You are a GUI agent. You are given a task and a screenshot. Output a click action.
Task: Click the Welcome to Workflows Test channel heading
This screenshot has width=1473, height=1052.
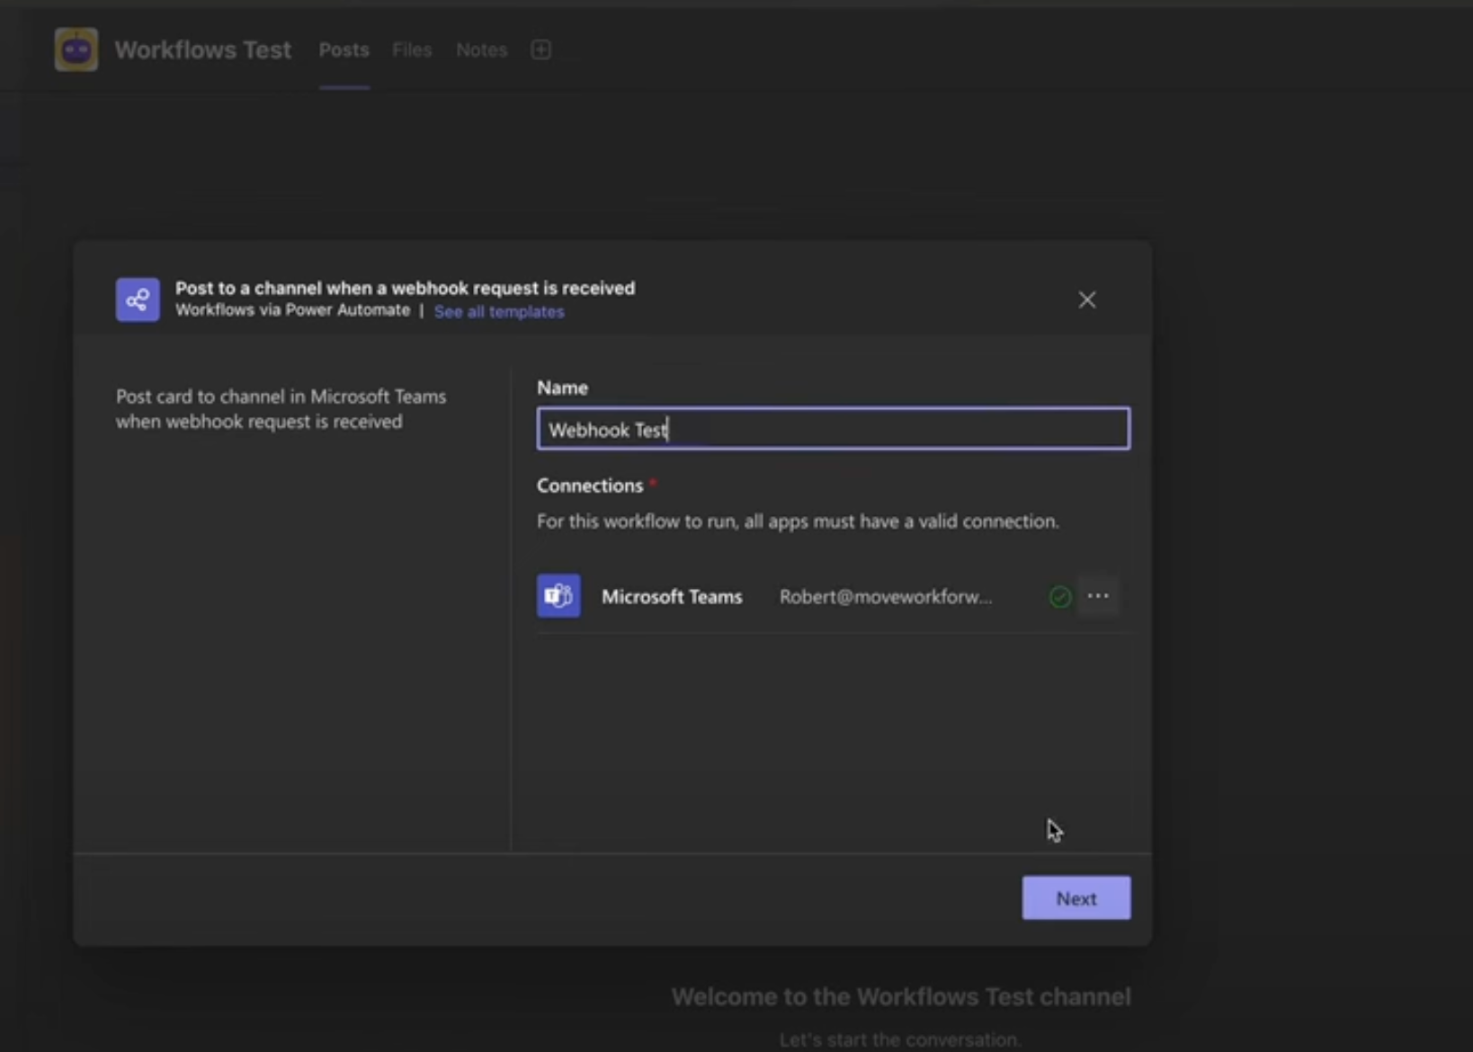tap(901, 996)
